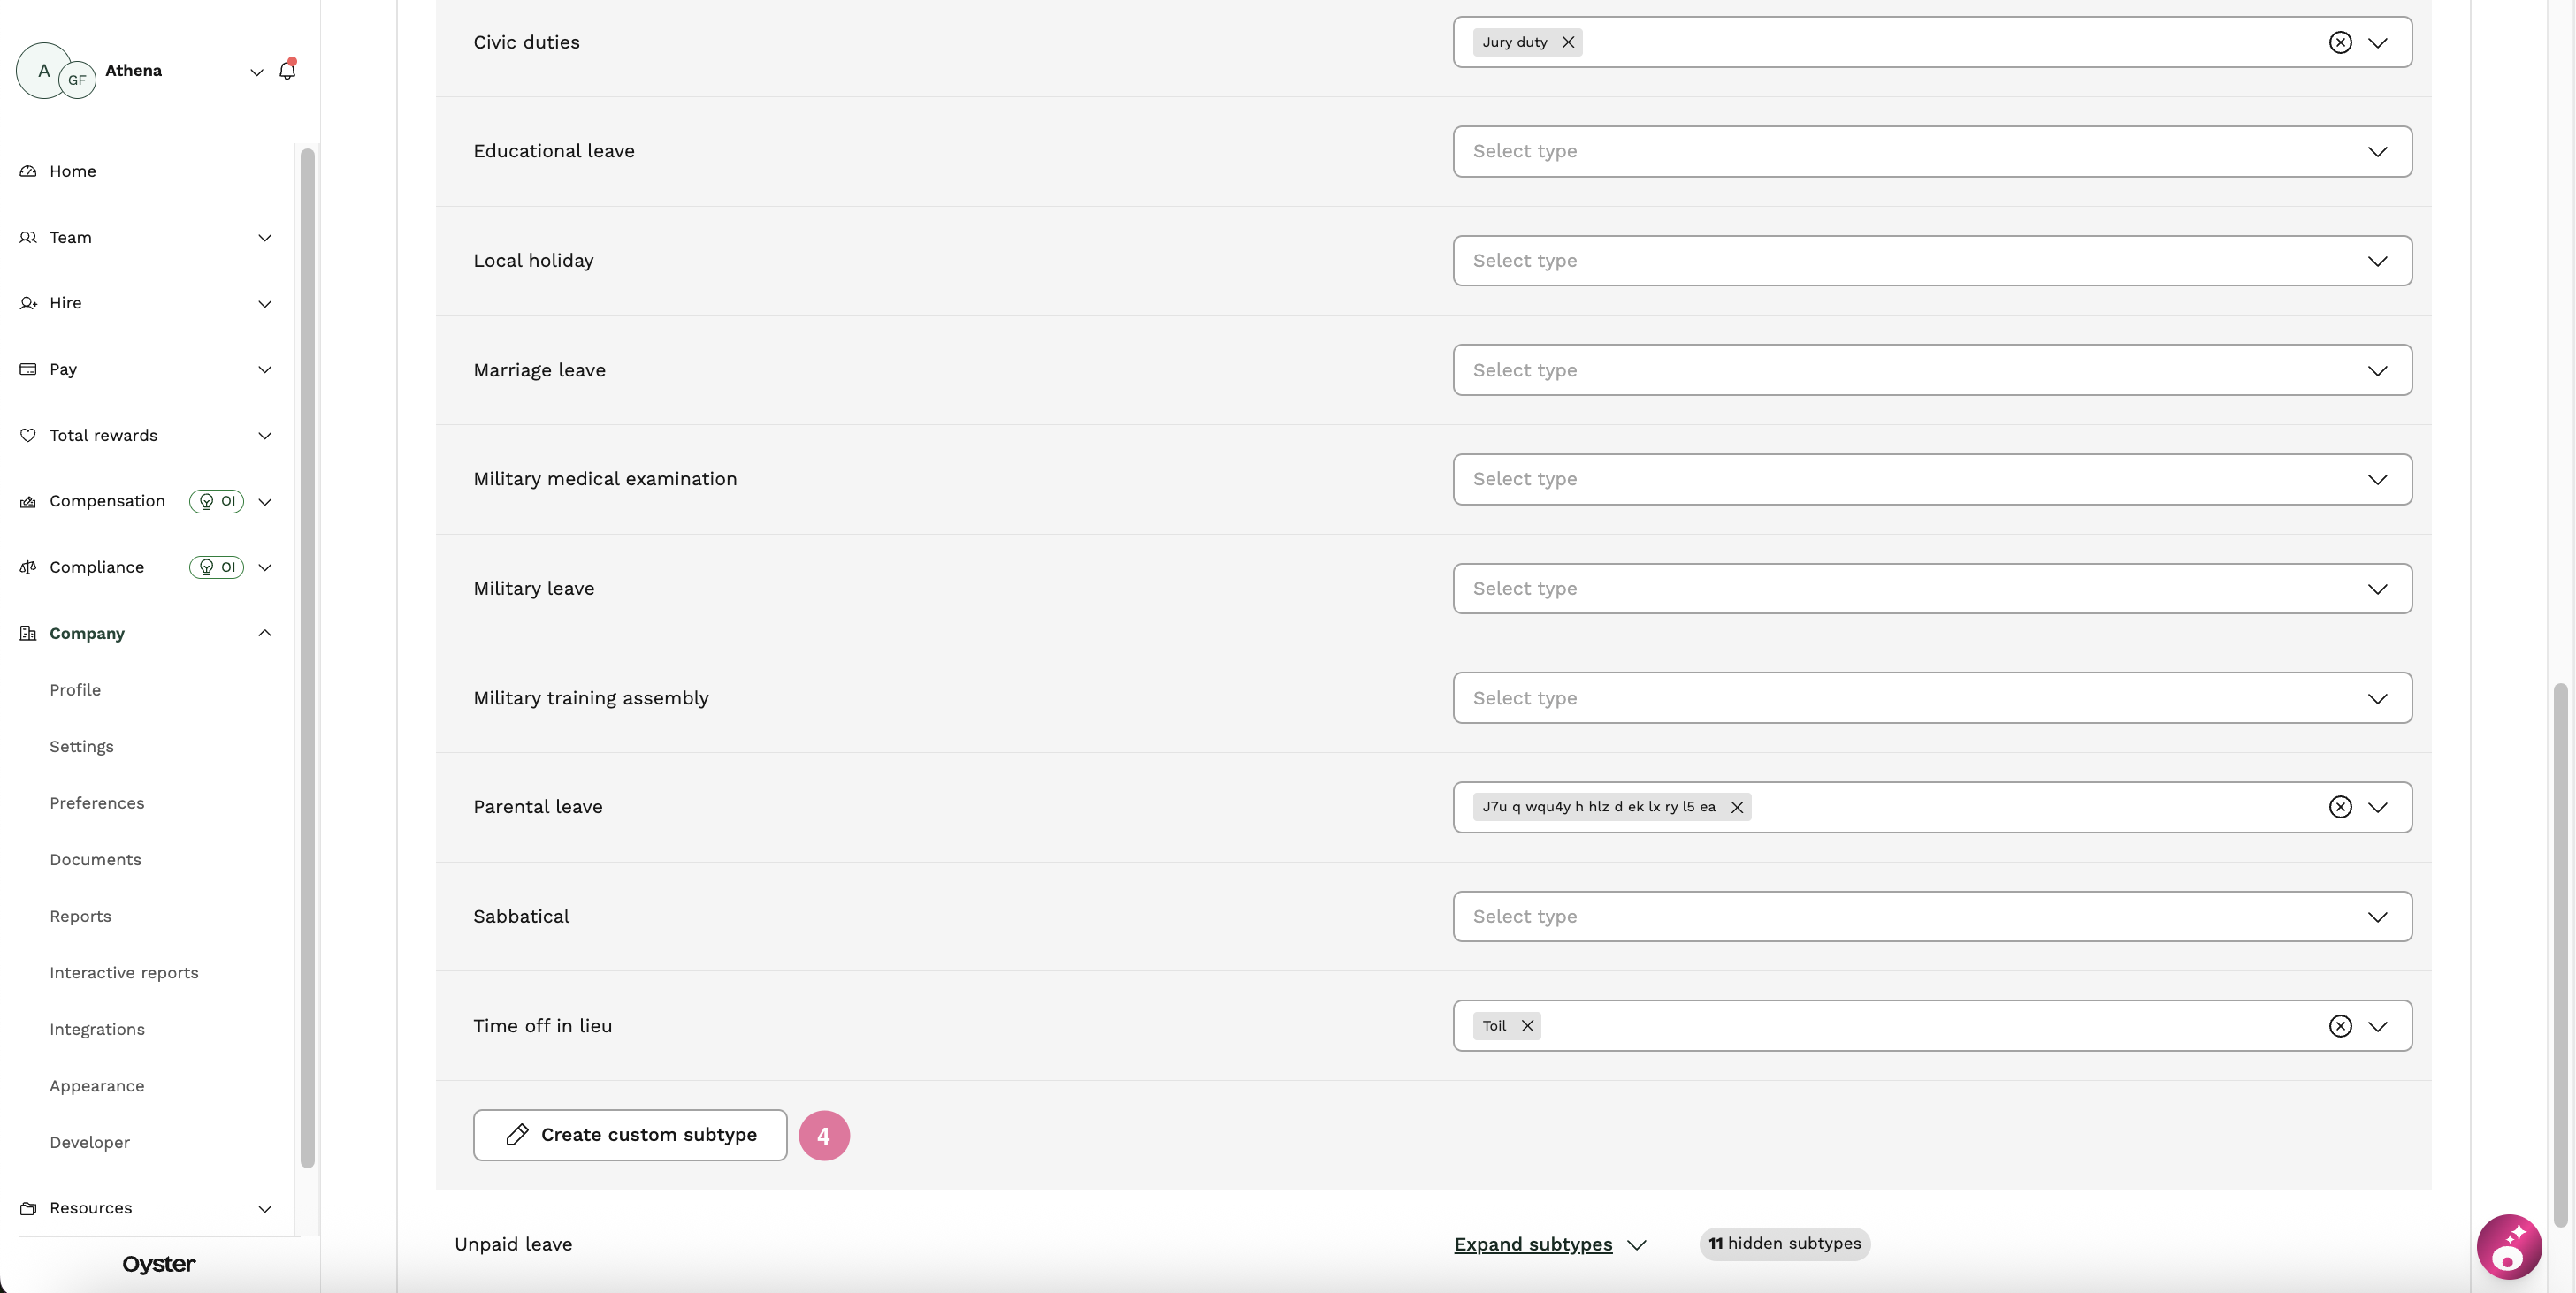The height and width of the screenshot is (1293, 2576).
Task: Expand the Team menu chevron
Action: (x=265, y=238)
